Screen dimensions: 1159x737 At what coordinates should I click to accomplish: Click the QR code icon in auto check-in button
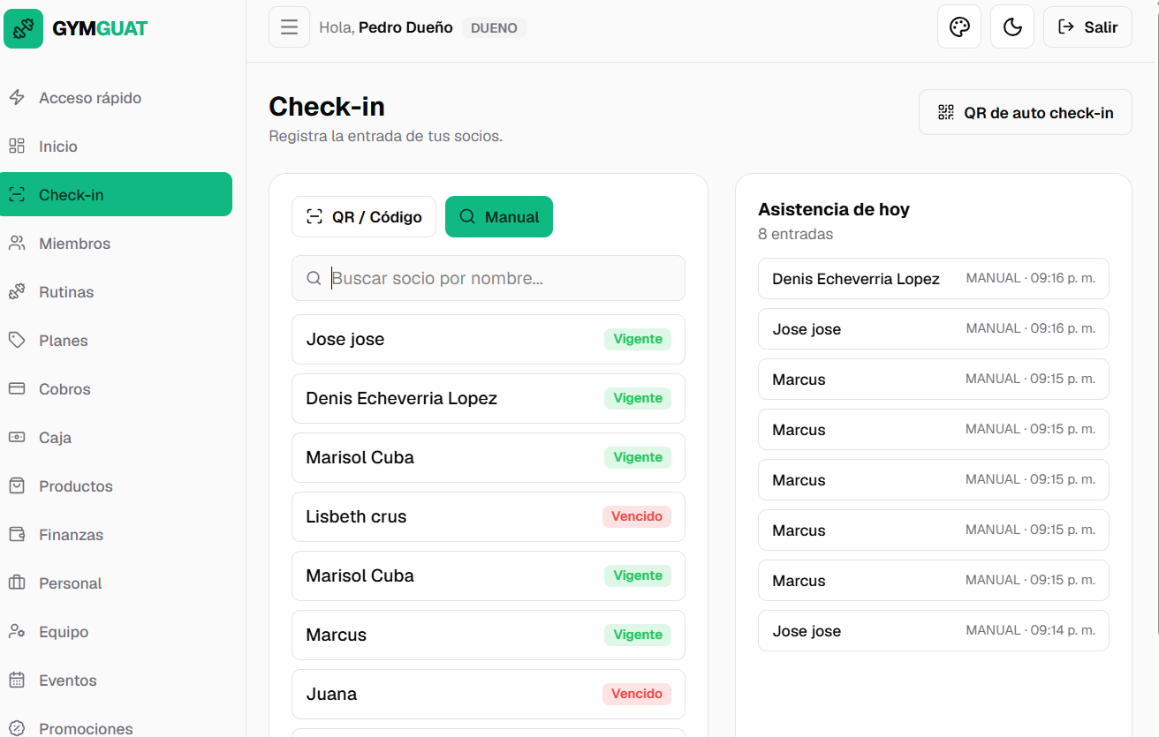coord(946,112)
